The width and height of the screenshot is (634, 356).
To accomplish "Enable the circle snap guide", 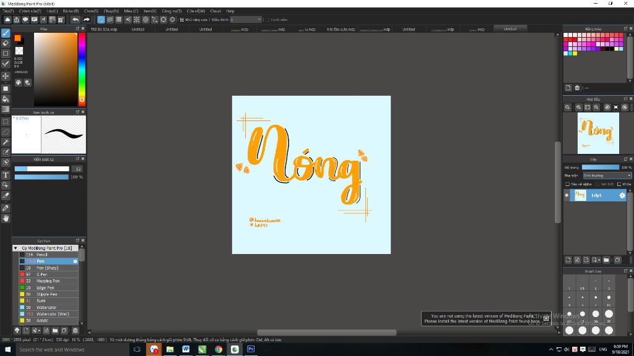I will 145,19.
